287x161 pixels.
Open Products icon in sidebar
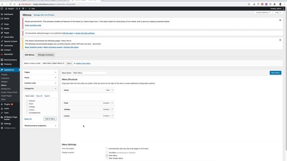[x=2, y=64]
